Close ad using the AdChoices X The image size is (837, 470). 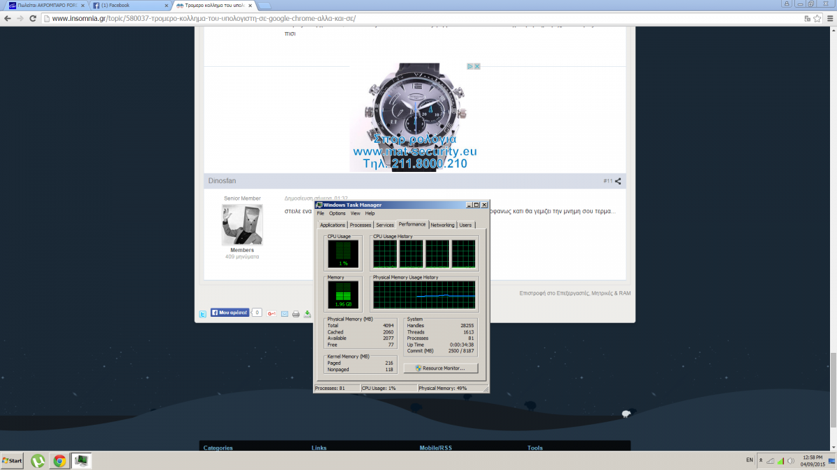pyautogui.click(x=478, y=66)
